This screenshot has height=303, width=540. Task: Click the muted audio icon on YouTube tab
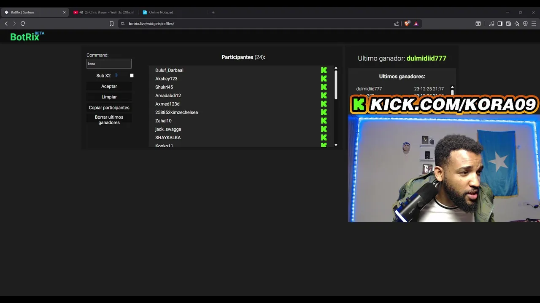81,12
